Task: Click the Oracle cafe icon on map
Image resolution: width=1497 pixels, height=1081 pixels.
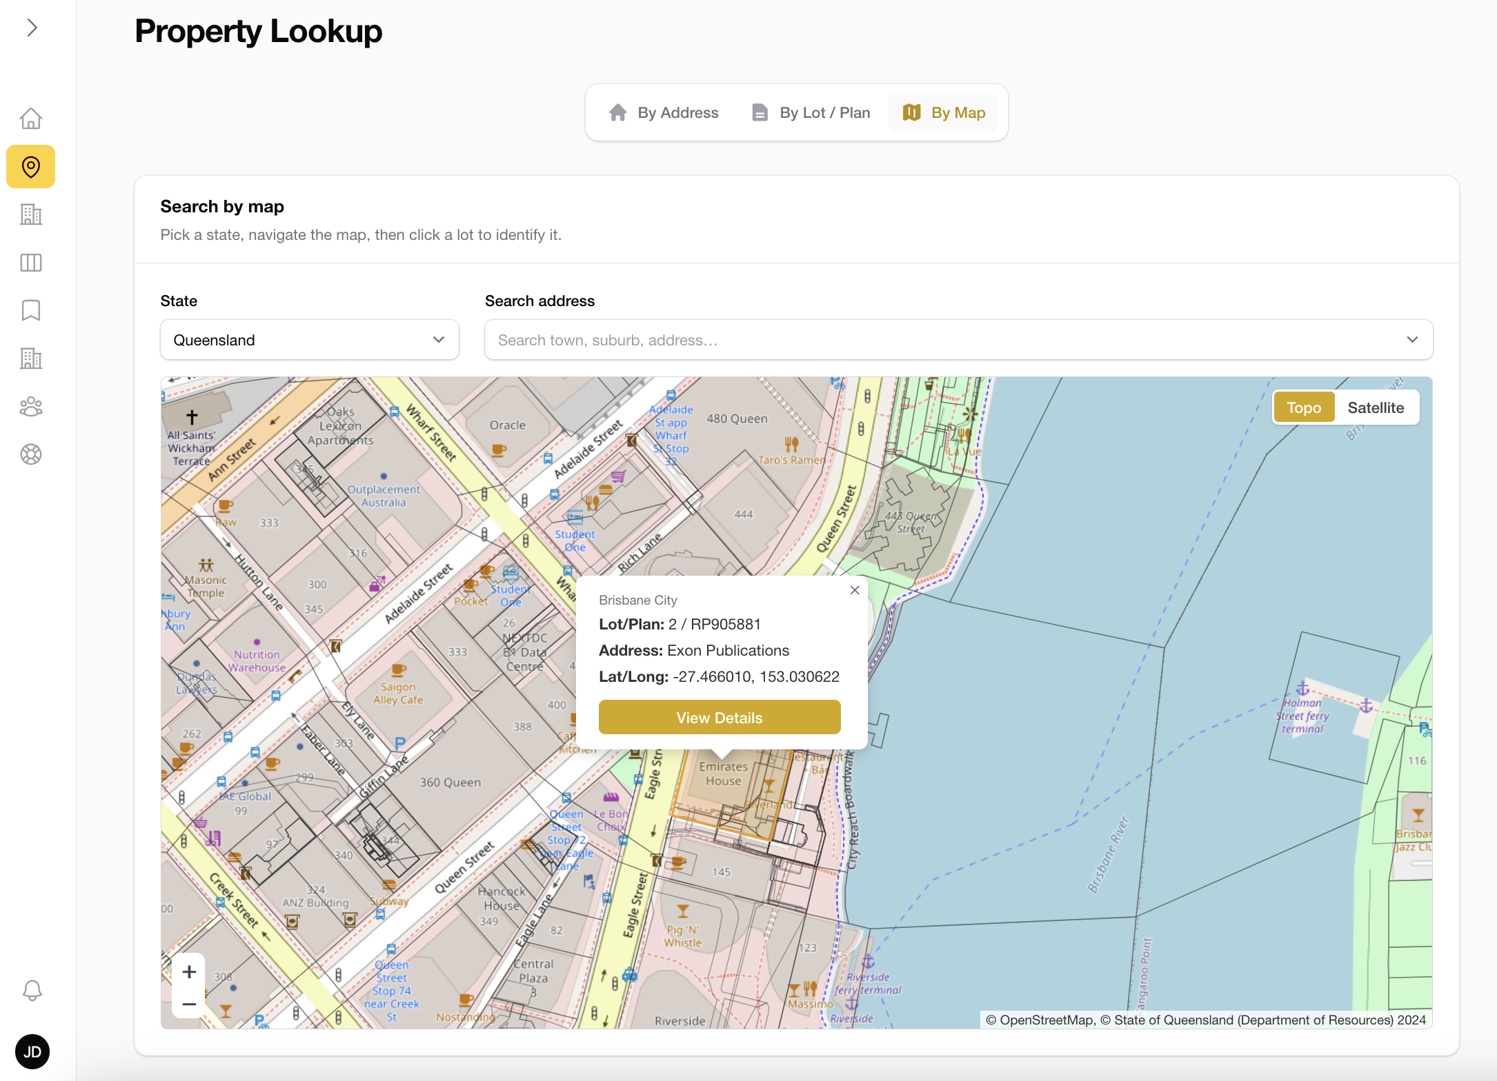Action: (498, 451)
